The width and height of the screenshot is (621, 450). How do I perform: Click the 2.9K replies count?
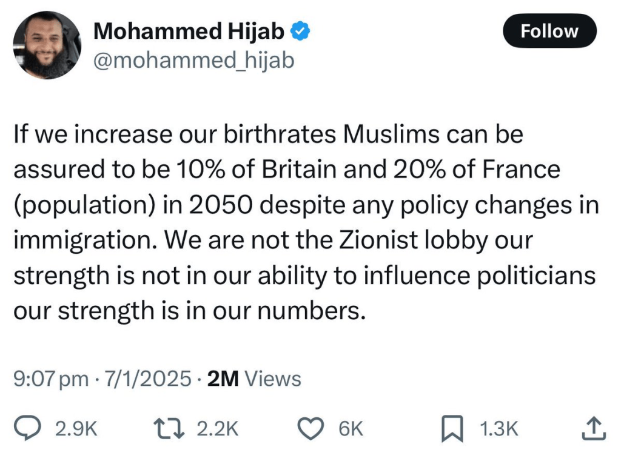pyautogui.click(x=76, y=429)
